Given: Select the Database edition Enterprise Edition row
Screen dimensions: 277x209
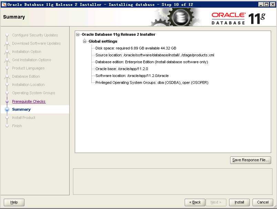Looking at the screenshot, I should (x=152, y=62).
